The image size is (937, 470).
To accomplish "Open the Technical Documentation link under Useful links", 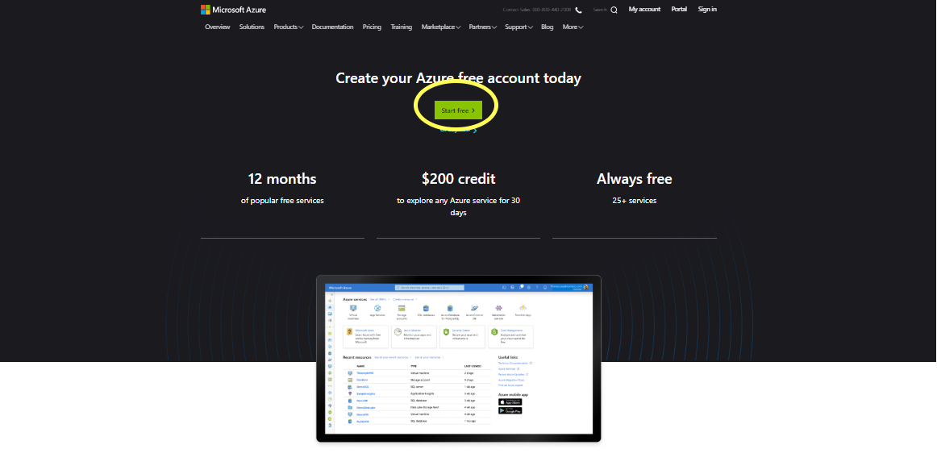I will [513, 364].
